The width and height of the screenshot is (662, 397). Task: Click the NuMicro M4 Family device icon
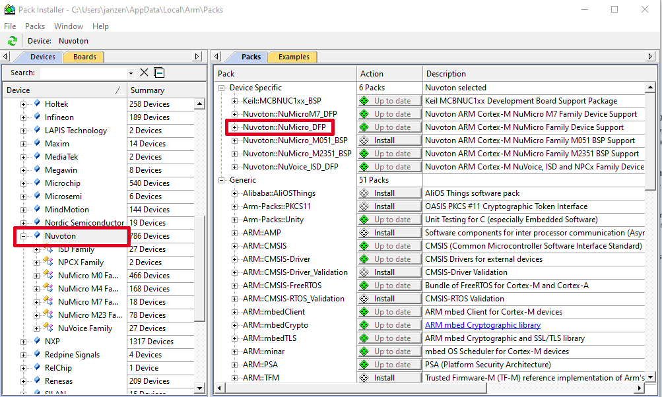[x=49, y=288]
